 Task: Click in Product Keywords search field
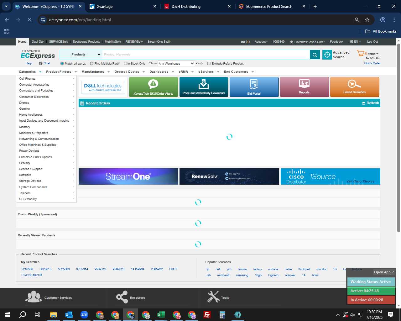[x=206, y=55]
